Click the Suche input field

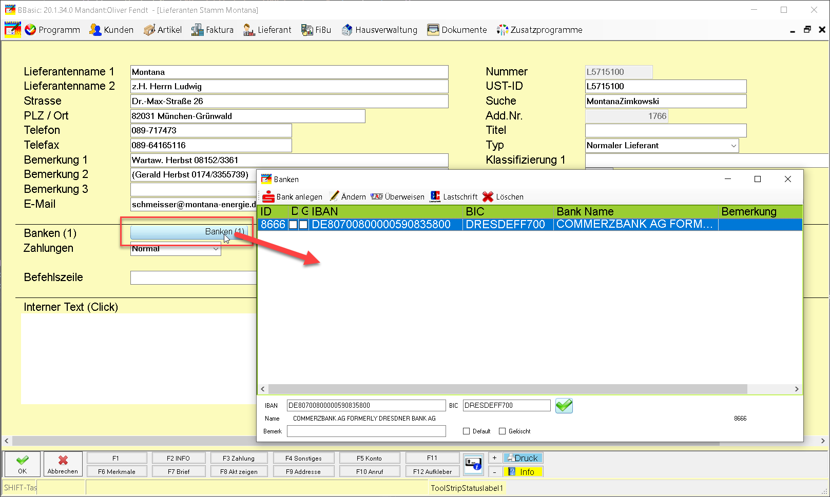666,102
